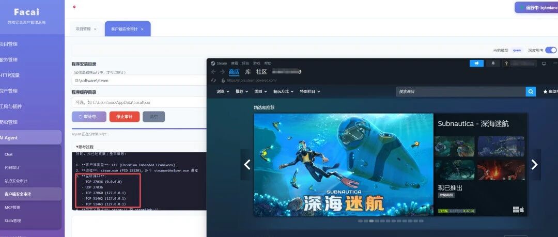
Task: Click the Steam question mark help icon
Action: pos(506,64)
